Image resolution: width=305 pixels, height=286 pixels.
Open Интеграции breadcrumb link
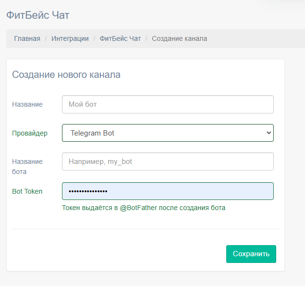70,38
